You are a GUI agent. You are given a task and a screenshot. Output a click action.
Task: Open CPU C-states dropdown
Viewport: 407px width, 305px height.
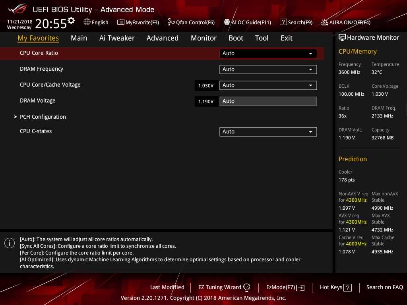[x=268, y=132]
